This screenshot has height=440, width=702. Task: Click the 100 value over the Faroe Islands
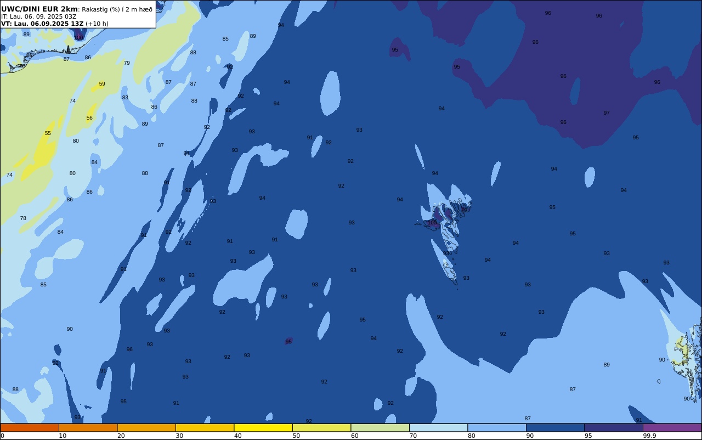(x=432, y=223)
